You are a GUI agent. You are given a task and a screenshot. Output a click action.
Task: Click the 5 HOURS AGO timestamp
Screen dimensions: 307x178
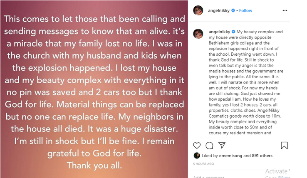[x=203, y=163]
